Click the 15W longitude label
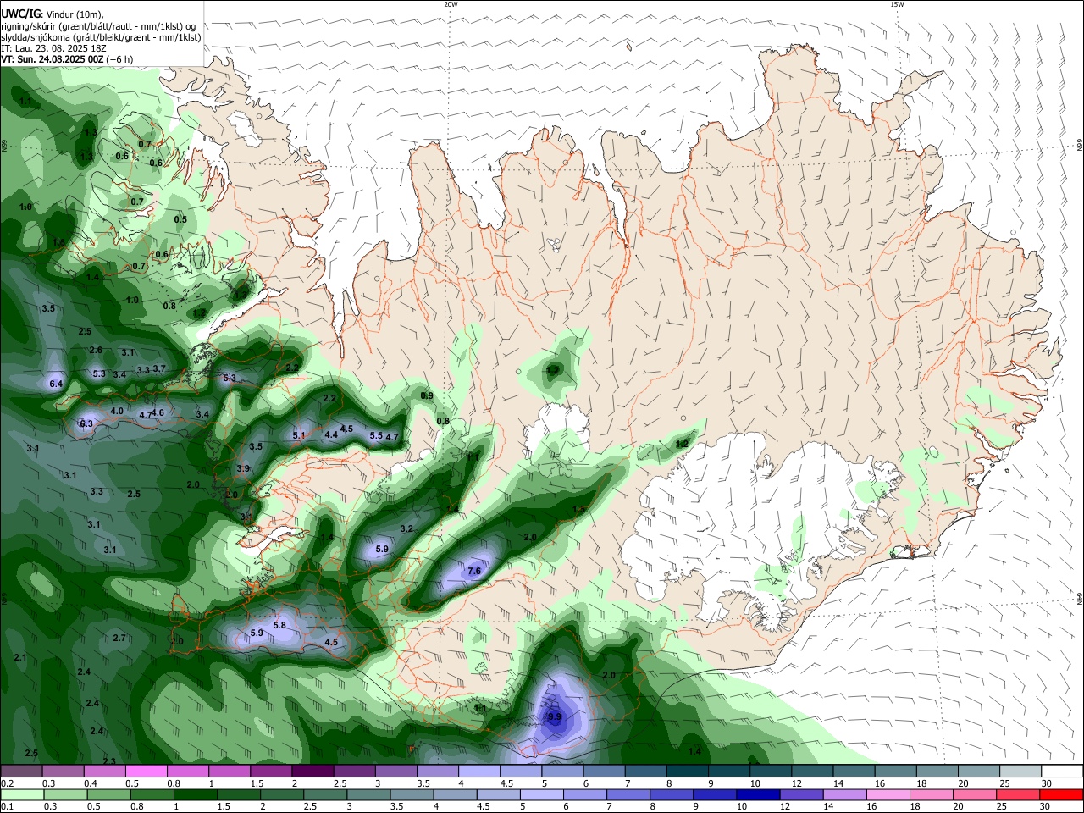1084x813 pixels. tap(897, 4)
